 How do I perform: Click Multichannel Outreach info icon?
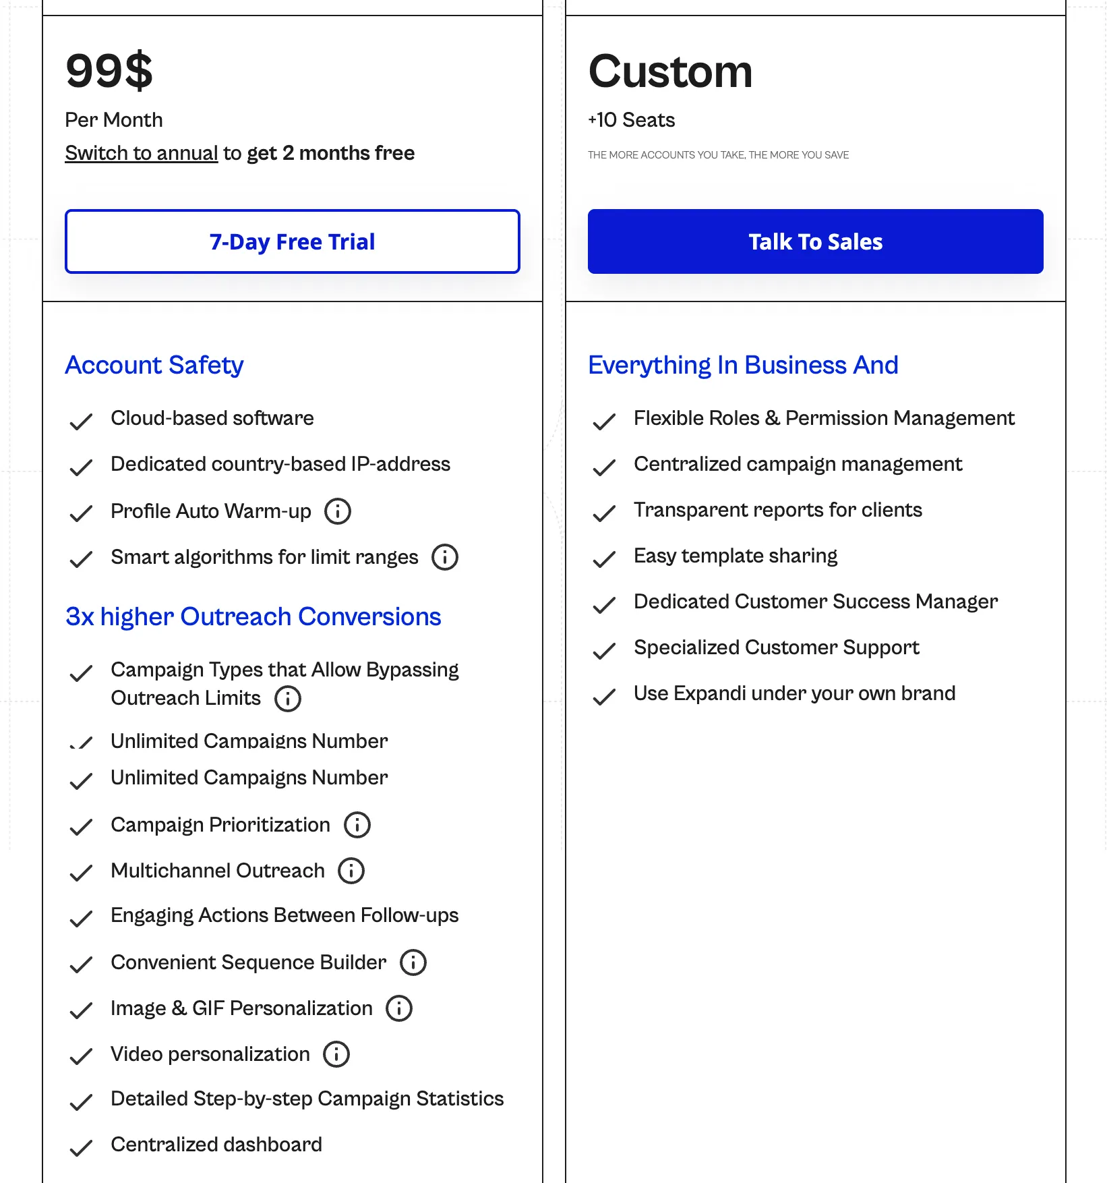coord(351,871)
